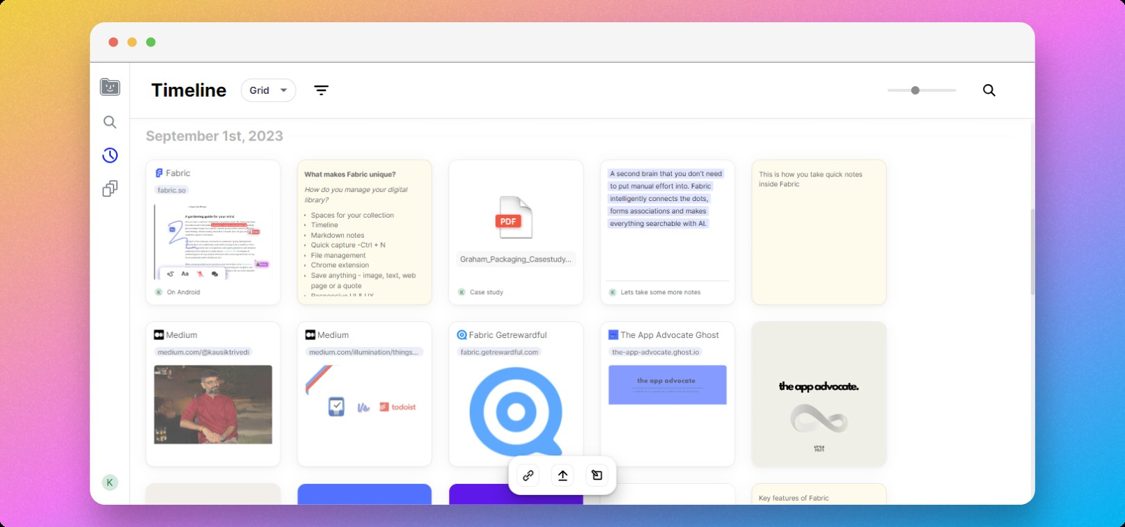Open the 'how you take quick notes' note
The height and width of the screenshot is (527, 1125).
pos(819,232)
